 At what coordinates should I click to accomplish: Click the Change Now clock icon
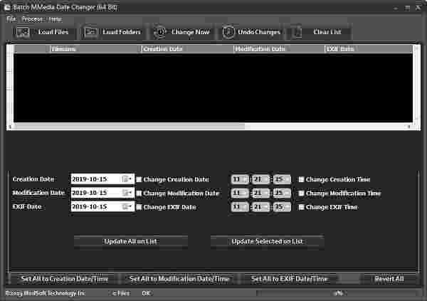(160, 32)
